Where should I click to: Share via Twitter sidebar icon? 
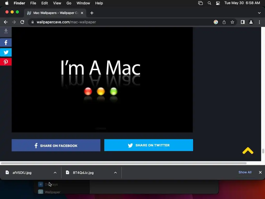pyautogui.click(x=6, y=52)
